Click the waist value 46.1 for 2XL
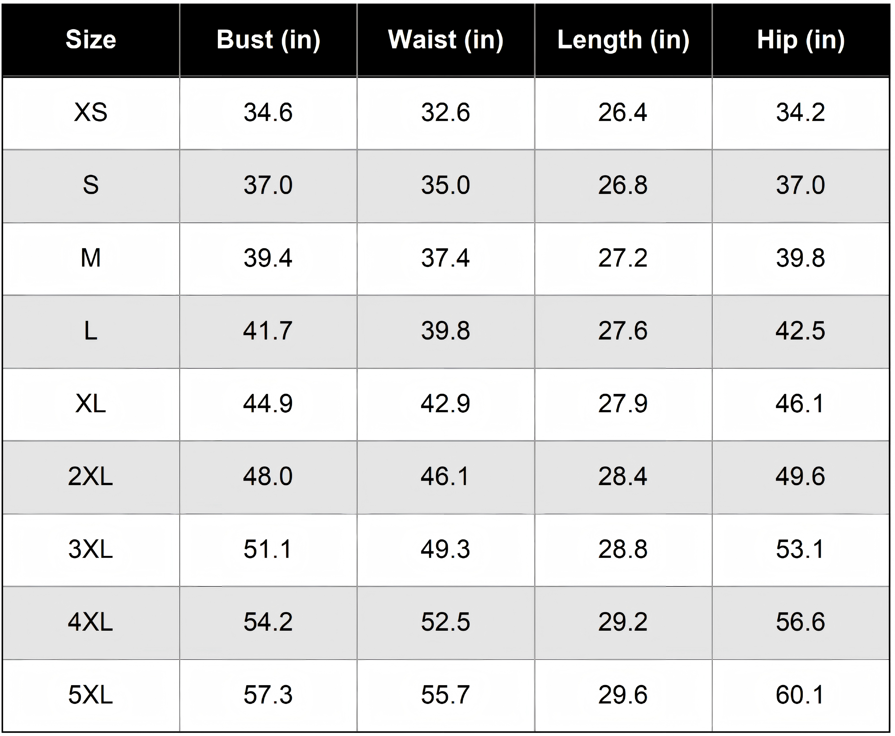Viewport: 895px width, 736px height. click(x=446, y=477)
